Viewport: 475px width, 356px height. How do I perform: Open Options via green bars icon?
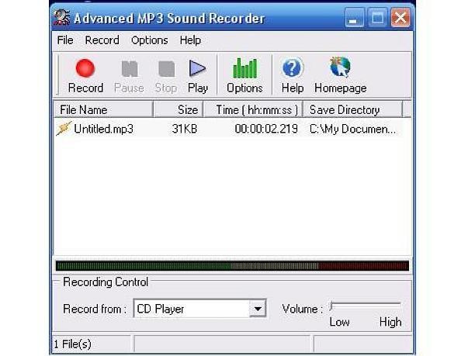pyautogui.click(x=244, y=76)
